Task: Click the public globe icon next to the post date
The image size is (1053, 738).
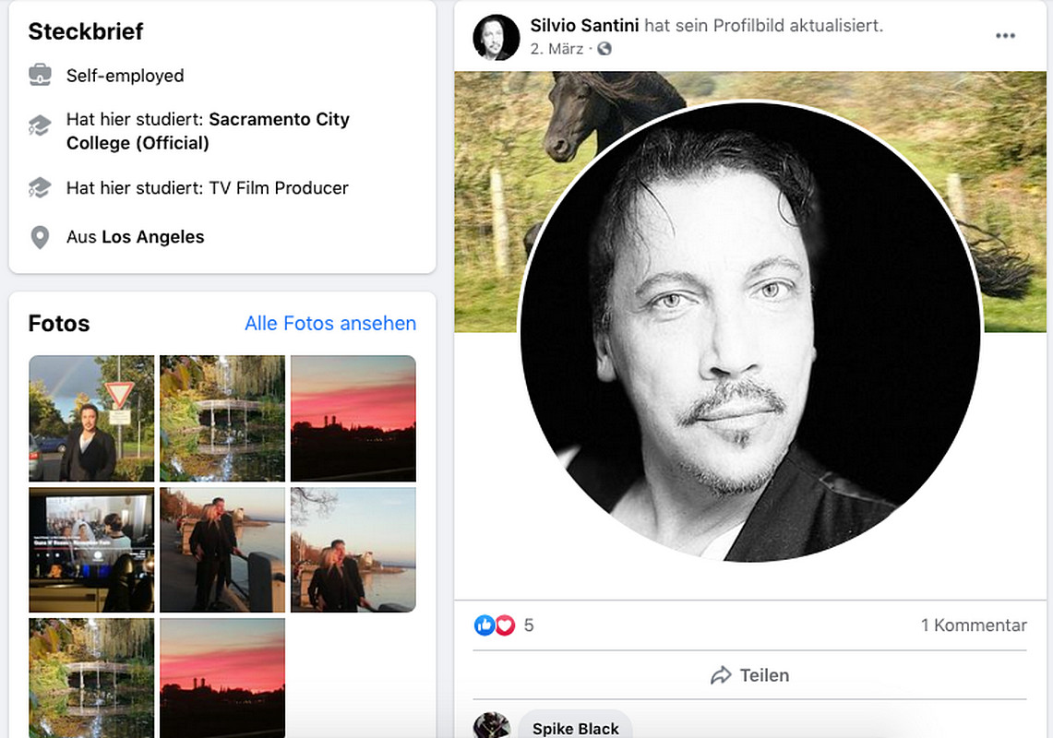Action: (x=604, y=49)
